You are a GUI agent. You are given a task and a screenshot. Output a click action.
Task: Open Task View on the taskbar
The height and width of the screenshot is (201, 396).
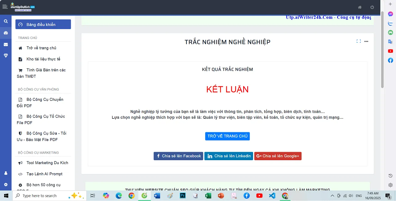(x=93, y=196)
